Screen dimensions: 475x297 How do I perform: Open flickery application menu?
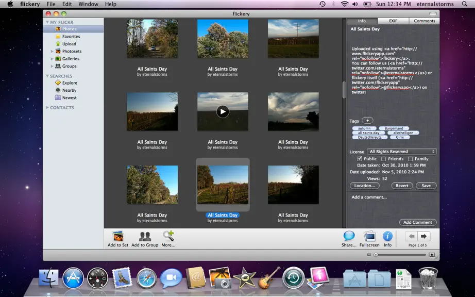pyautogui.click(x=30, y=4)
